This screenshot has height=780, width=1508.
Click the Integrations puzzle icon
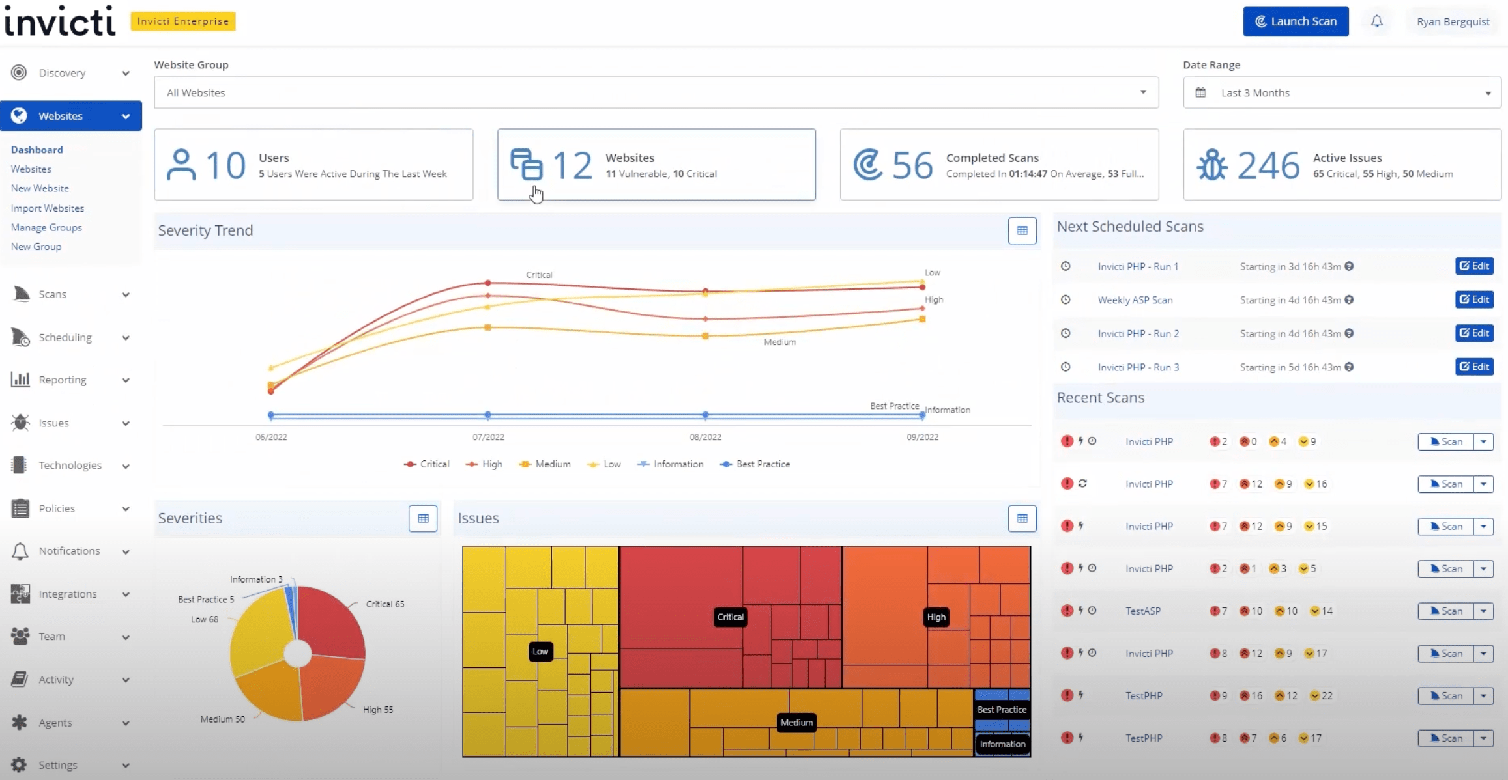point(20,594)
